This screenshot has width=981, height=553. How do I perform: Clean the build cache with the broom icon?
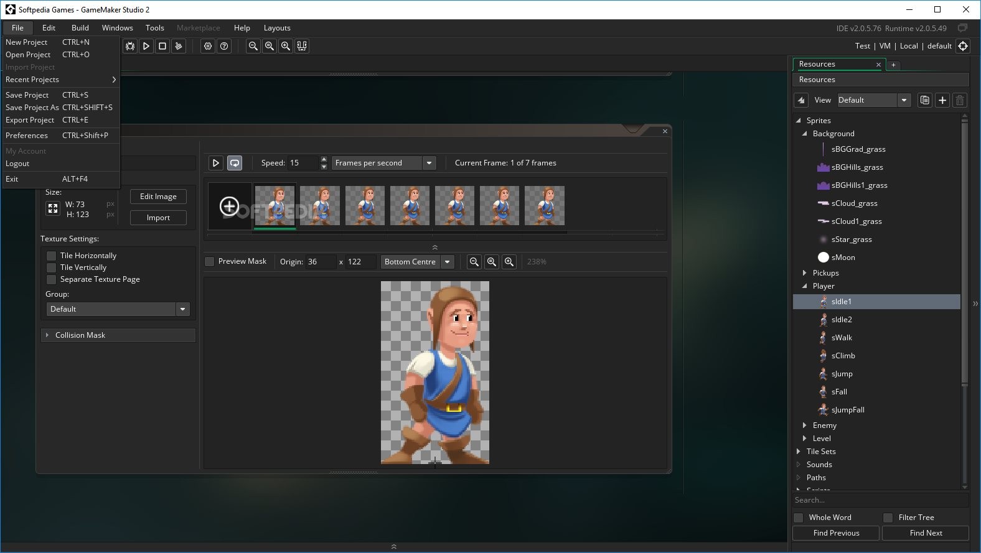pos(179,46)
